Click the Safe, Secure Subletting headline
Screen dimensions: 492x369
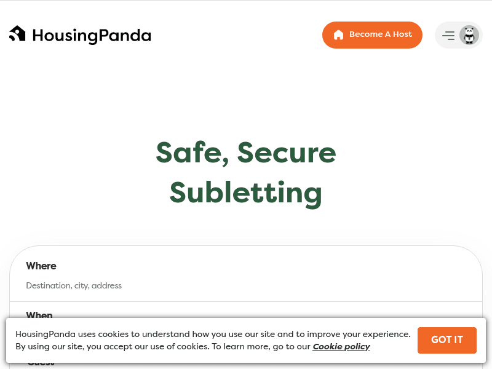pos(246,173)
